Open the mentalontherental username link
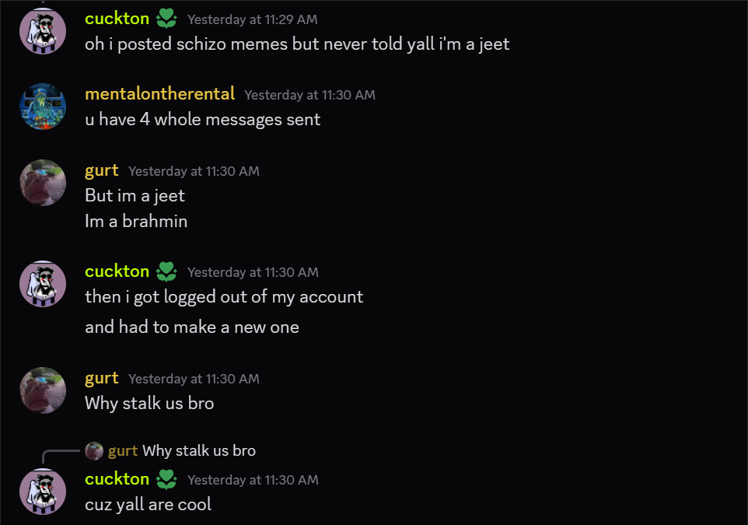Viewport: 748px width, 525px height. (x=159, y=94)
